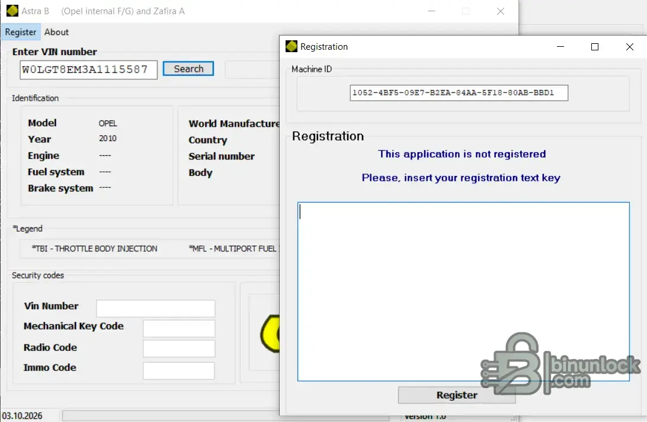Maximize the Registration dialog
The height and width of the screenshot is (422, 647).
[595, 47]
